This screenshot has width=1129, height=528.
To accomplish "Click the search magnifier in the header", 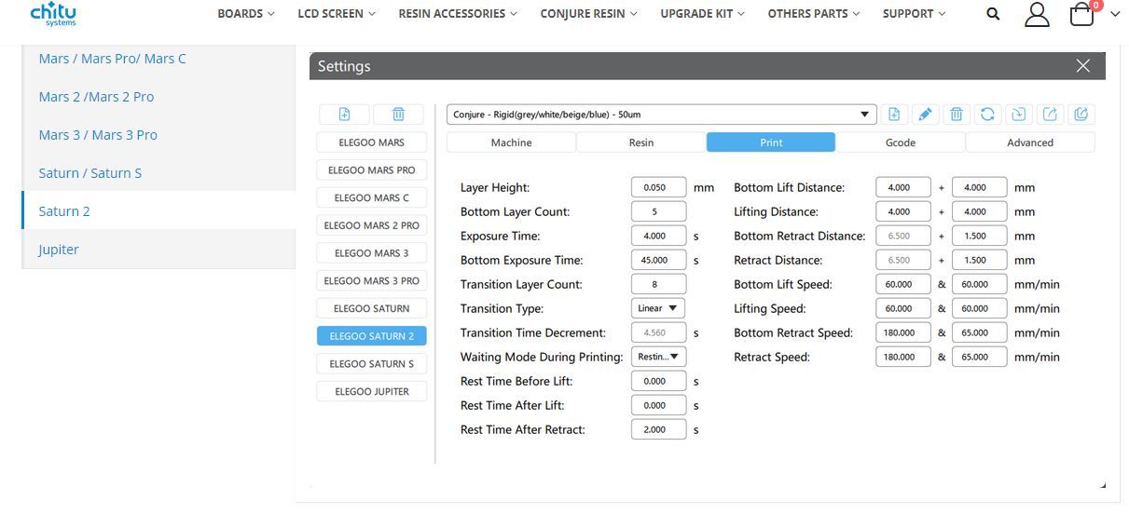I will tap(993, 14).
